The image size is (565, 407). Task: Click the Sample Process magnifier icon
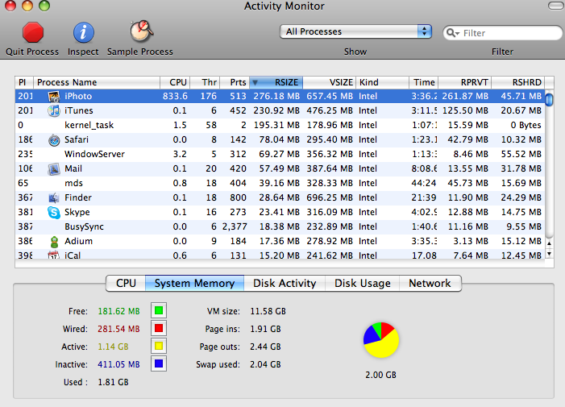coord(141,31)
